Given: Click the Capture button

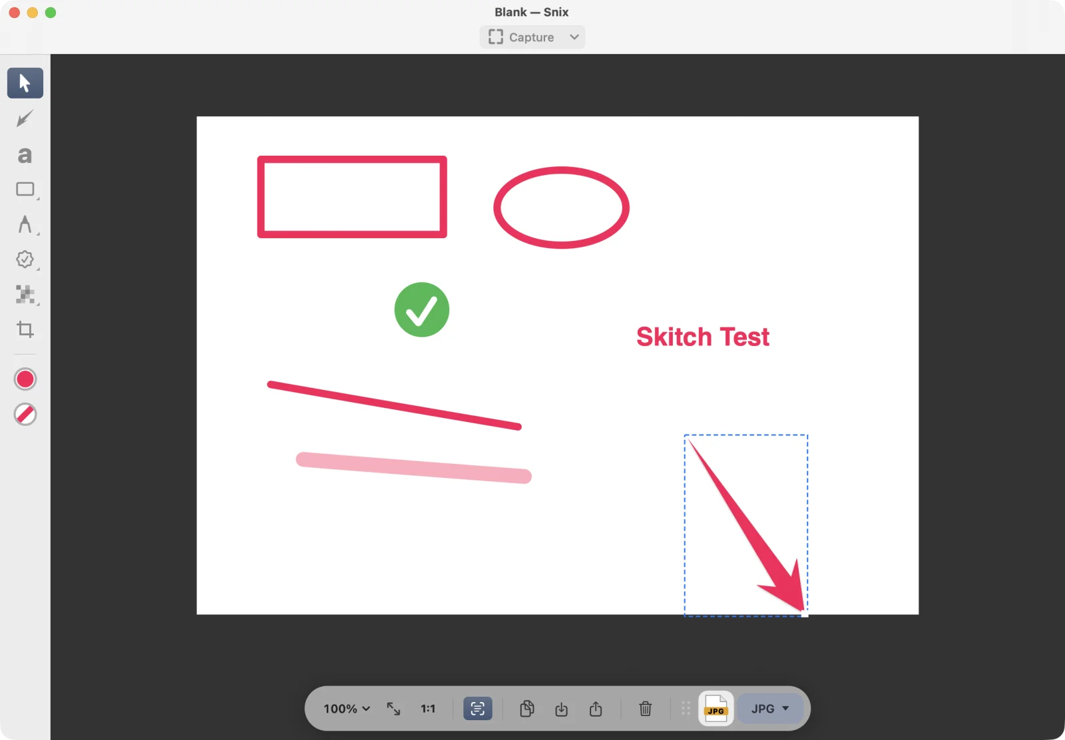Looking at the screenshot, I should pyautogui.click(x=521, y=37).
